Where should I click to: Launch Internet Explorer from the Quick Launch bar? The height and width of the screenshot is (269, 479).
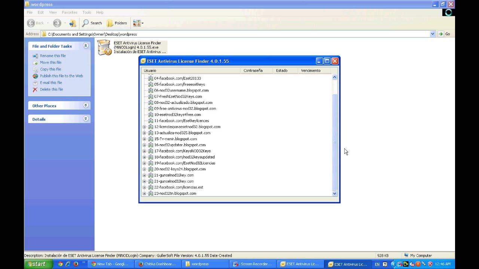click(x=68, y=264)
